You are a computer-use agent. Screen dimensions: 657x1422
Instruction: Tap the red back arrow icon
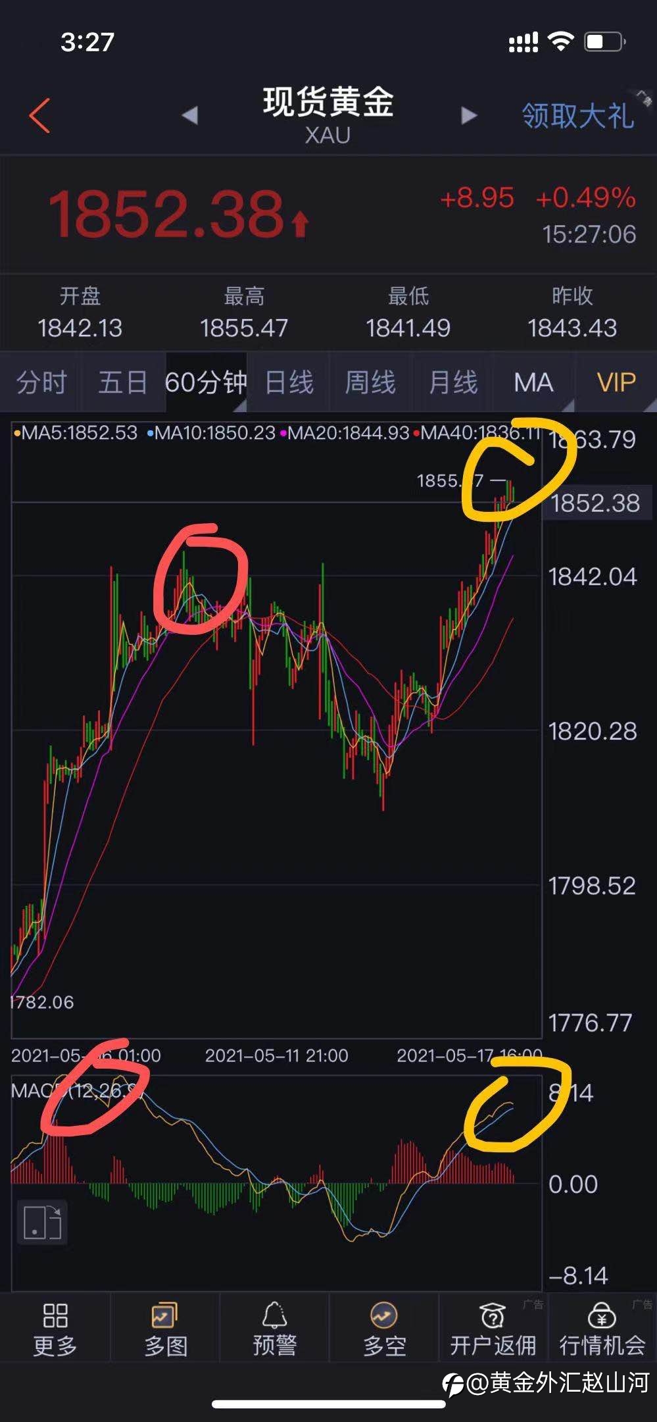[39, 116]
